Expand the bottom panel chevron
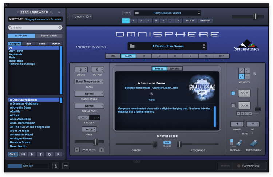This screenshot has height=177, width=273. click(x=136, y=161)
